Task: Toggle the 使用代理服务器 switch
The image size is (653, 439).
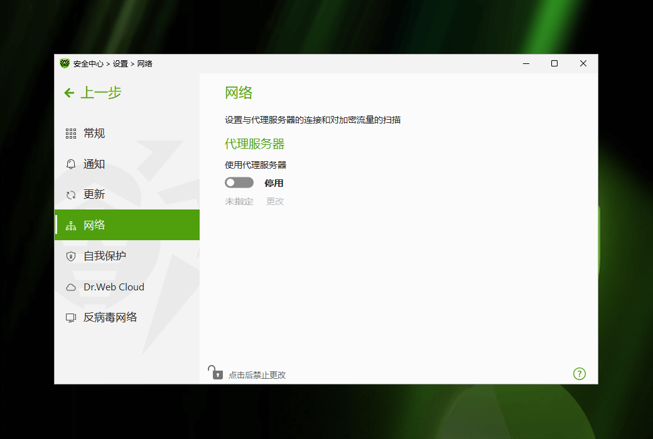Action: coord(239,182)
